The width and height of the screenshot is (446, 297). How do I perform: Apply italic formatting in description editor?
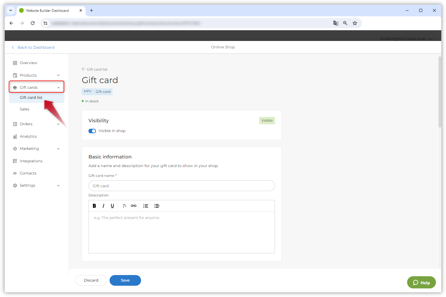point(103,206)
